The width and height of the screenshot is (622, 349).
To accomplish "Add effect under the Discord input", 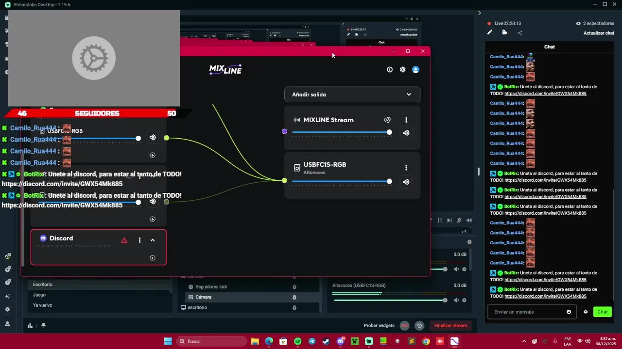I will point(153,258).
